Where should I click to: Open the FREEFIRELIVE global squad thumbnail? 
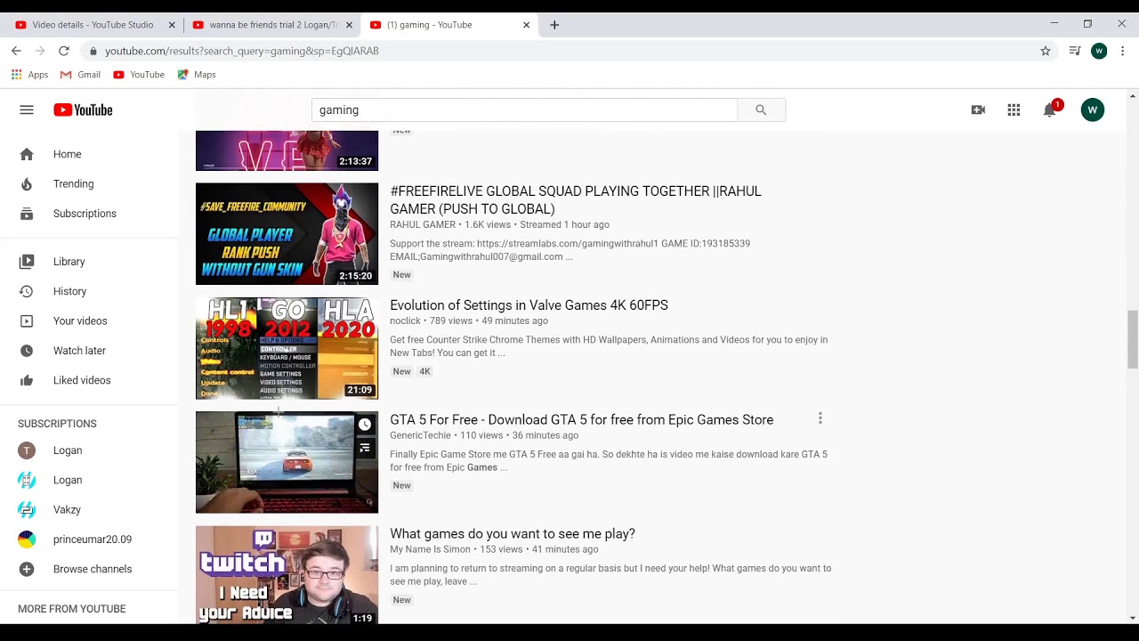coord(287,234)
